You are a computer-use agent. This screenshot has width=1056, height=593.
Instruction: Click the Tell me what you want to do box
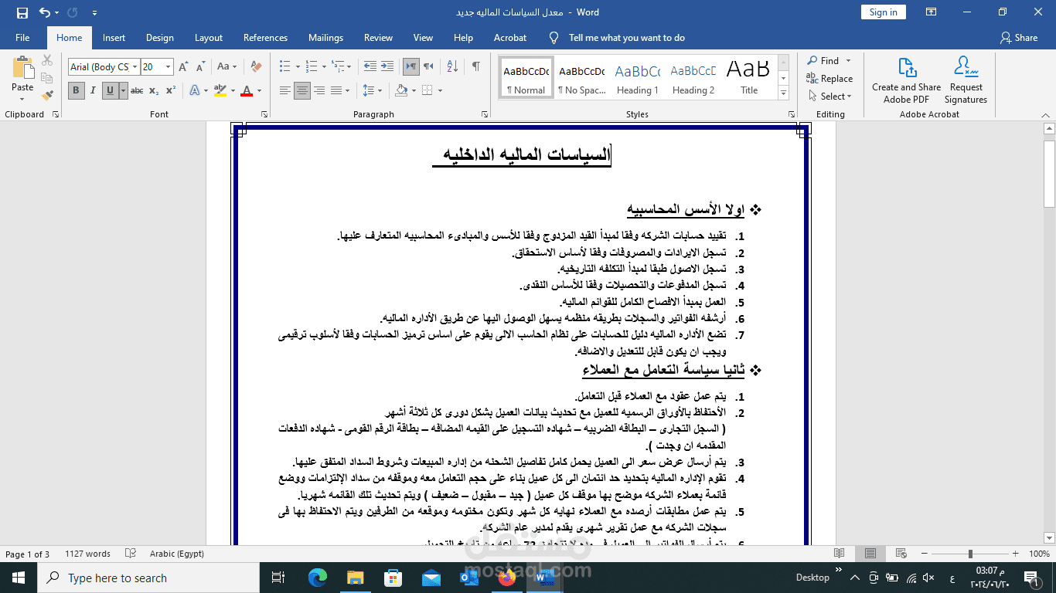(626, 38)
